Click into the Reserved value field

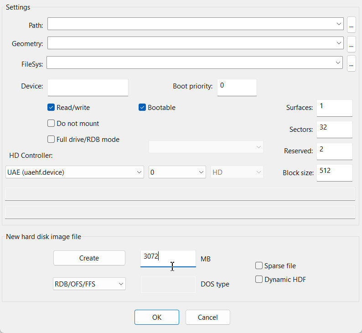[334, 151]
